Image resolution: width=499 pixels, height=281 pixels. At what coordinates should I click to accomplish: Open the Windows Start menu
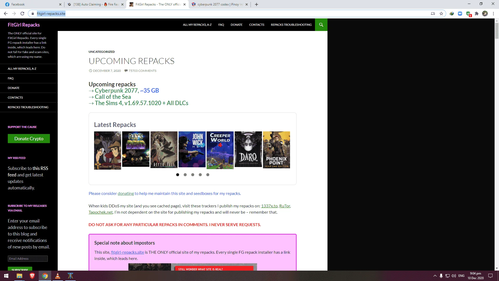tap(6, 276)
